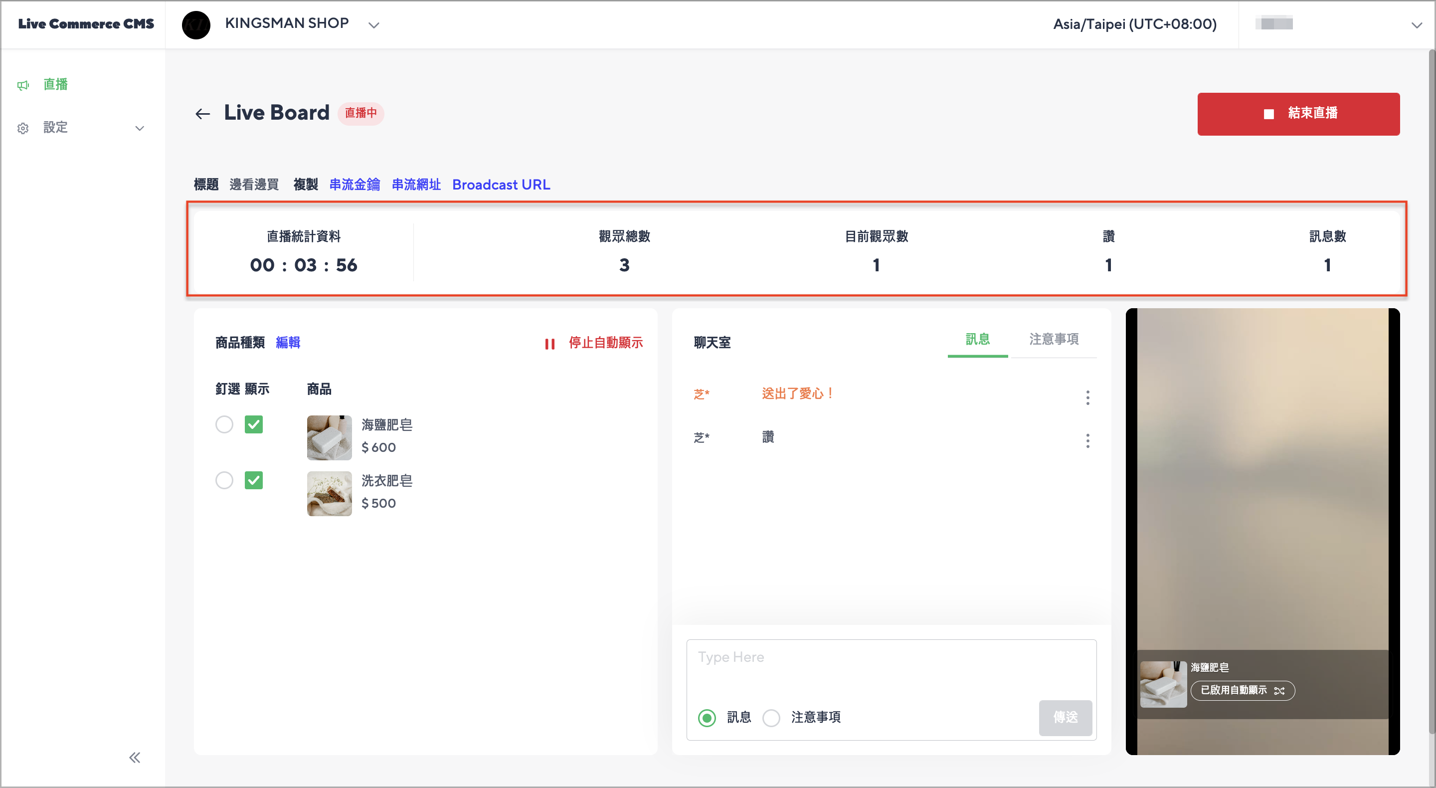Select pin radio for 海鹽肥皂
The height and width of the screenshot is (788, 1436).
pyautogui.click(x=224, y=424)
